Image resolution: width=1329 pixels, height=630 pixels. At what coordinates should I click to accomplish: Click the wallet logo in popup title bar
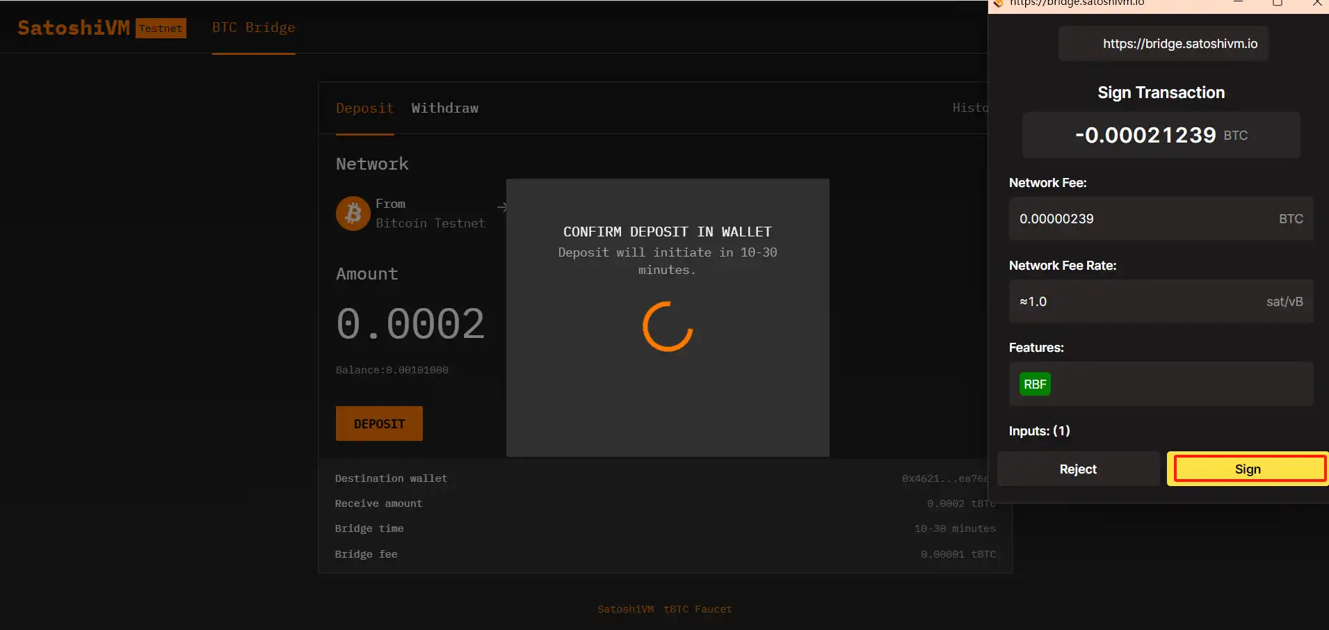pyautogui.click(x=998, y=3)
